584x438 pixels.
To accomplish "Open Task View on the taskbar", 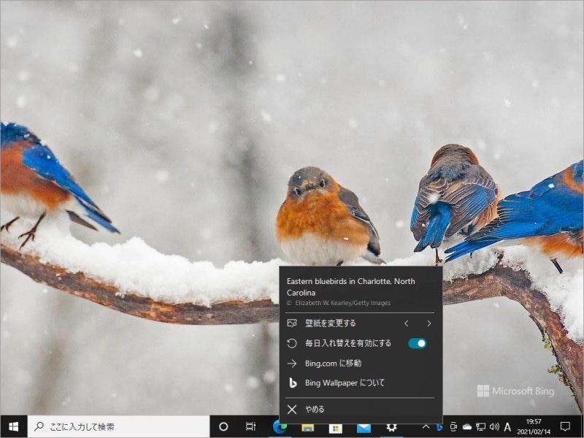I will (250, 426).
